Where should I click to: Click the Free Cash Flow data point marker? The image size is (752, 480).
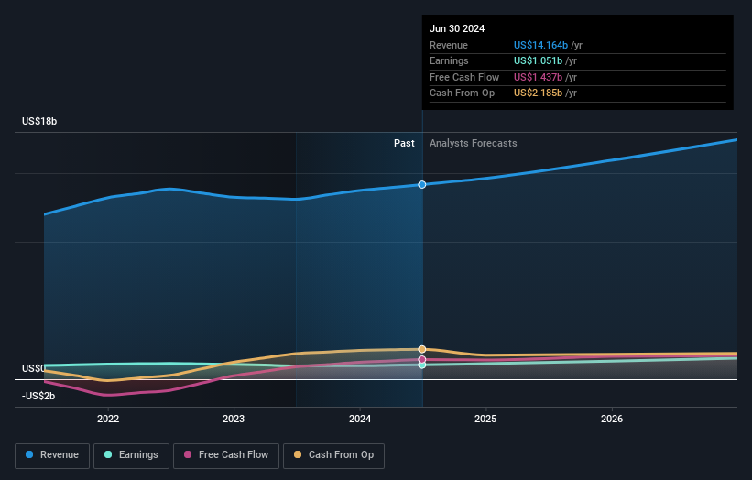tap(422, 360)
